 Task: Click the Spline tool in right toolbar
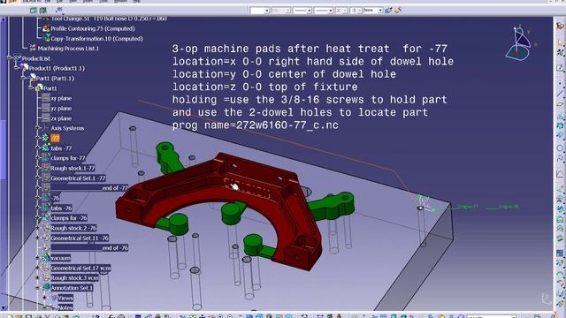click(560, 159)
